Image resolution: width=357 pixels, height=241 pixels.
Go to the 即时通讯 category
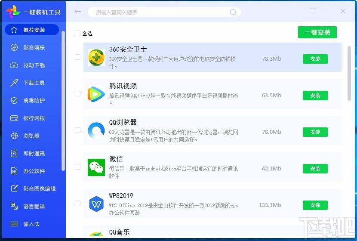pos(32,153)
